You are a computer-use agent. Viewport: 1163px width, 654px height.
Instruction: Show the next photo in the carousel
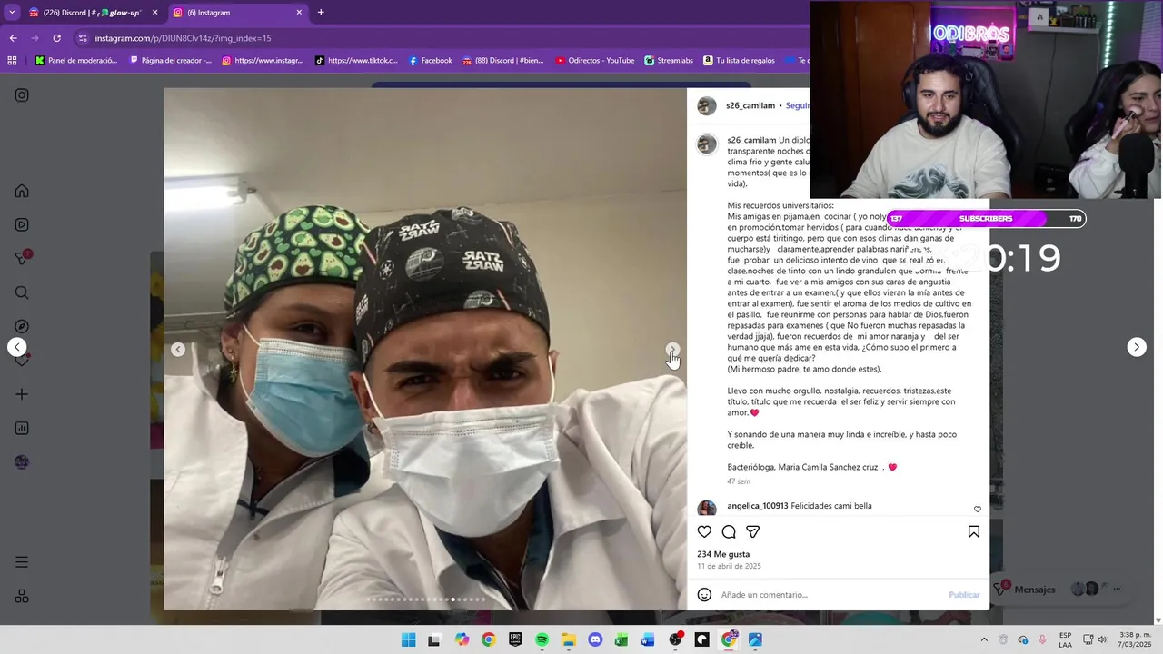[x=672, y=350]
